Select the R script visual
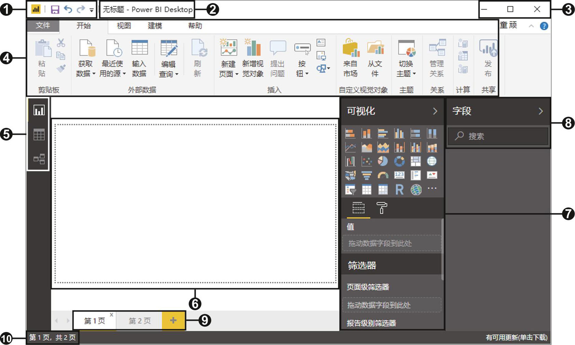The image size is (575, 345). tap(399, 189)
